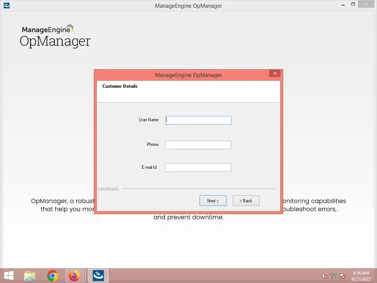The width and height of the screenshot is (377, 283).
Task: Open the Windows Start menu
Action: click(9, 276)
